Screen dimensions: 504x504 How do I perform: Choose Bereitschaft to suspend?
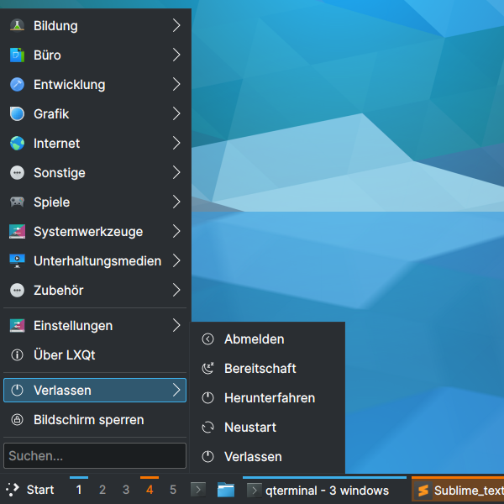[x=267, y=369]
